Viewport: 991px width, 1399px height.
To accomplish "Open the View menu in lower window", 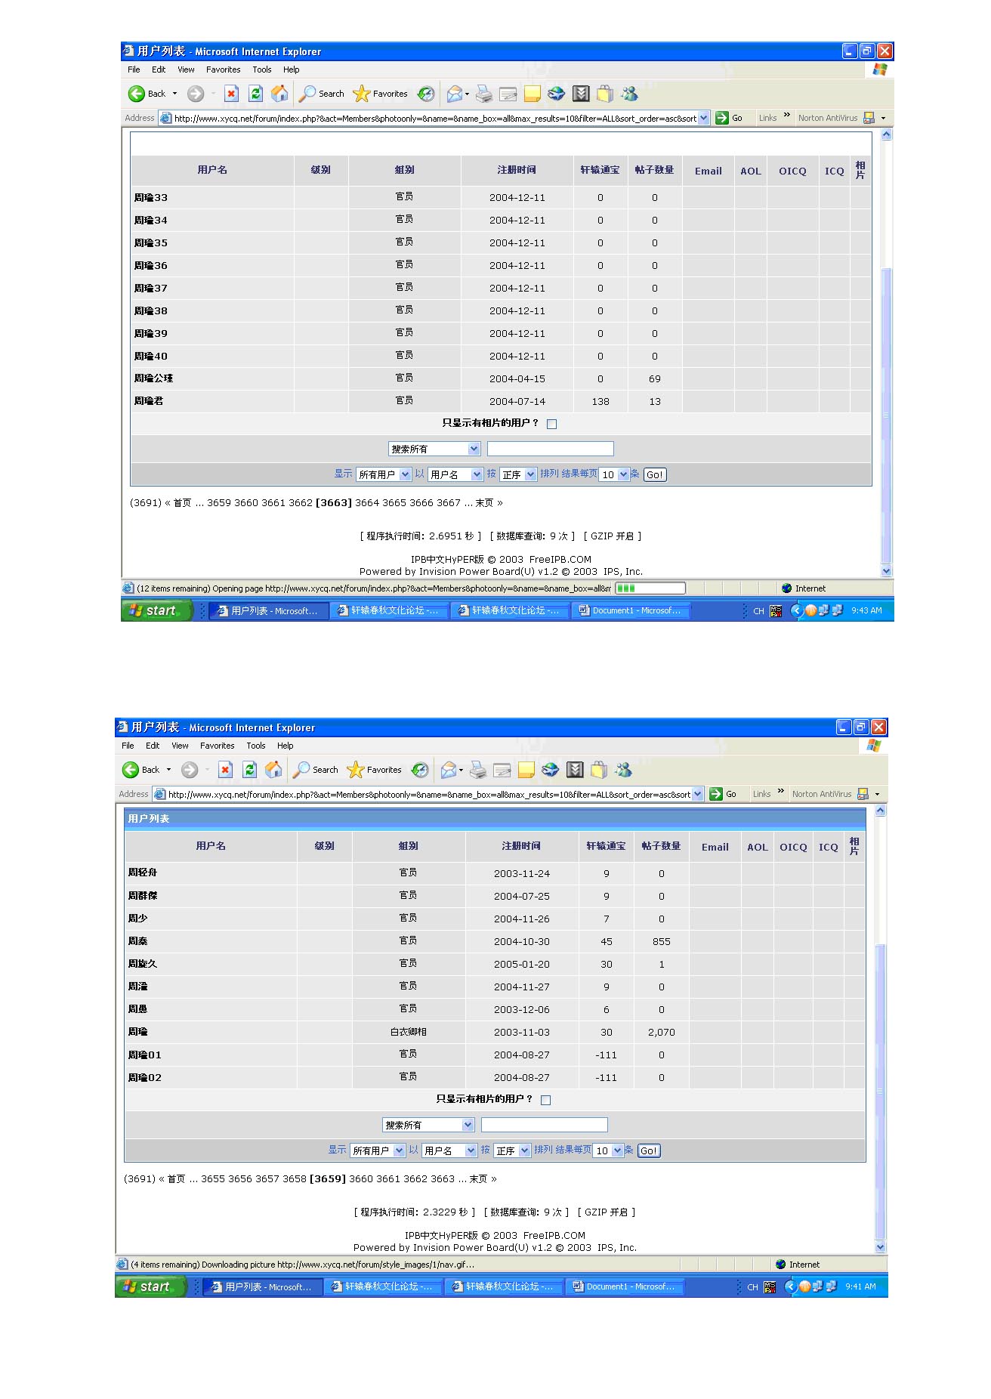I will click(x=180, y=746).
